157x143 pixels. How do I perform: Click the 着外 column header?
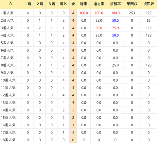(63, 4)
